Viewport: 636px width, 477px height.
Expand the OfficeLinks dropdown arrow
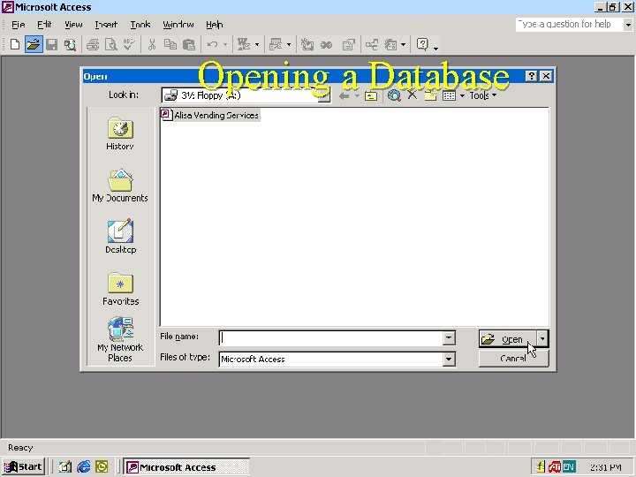[x=257, y=45]
